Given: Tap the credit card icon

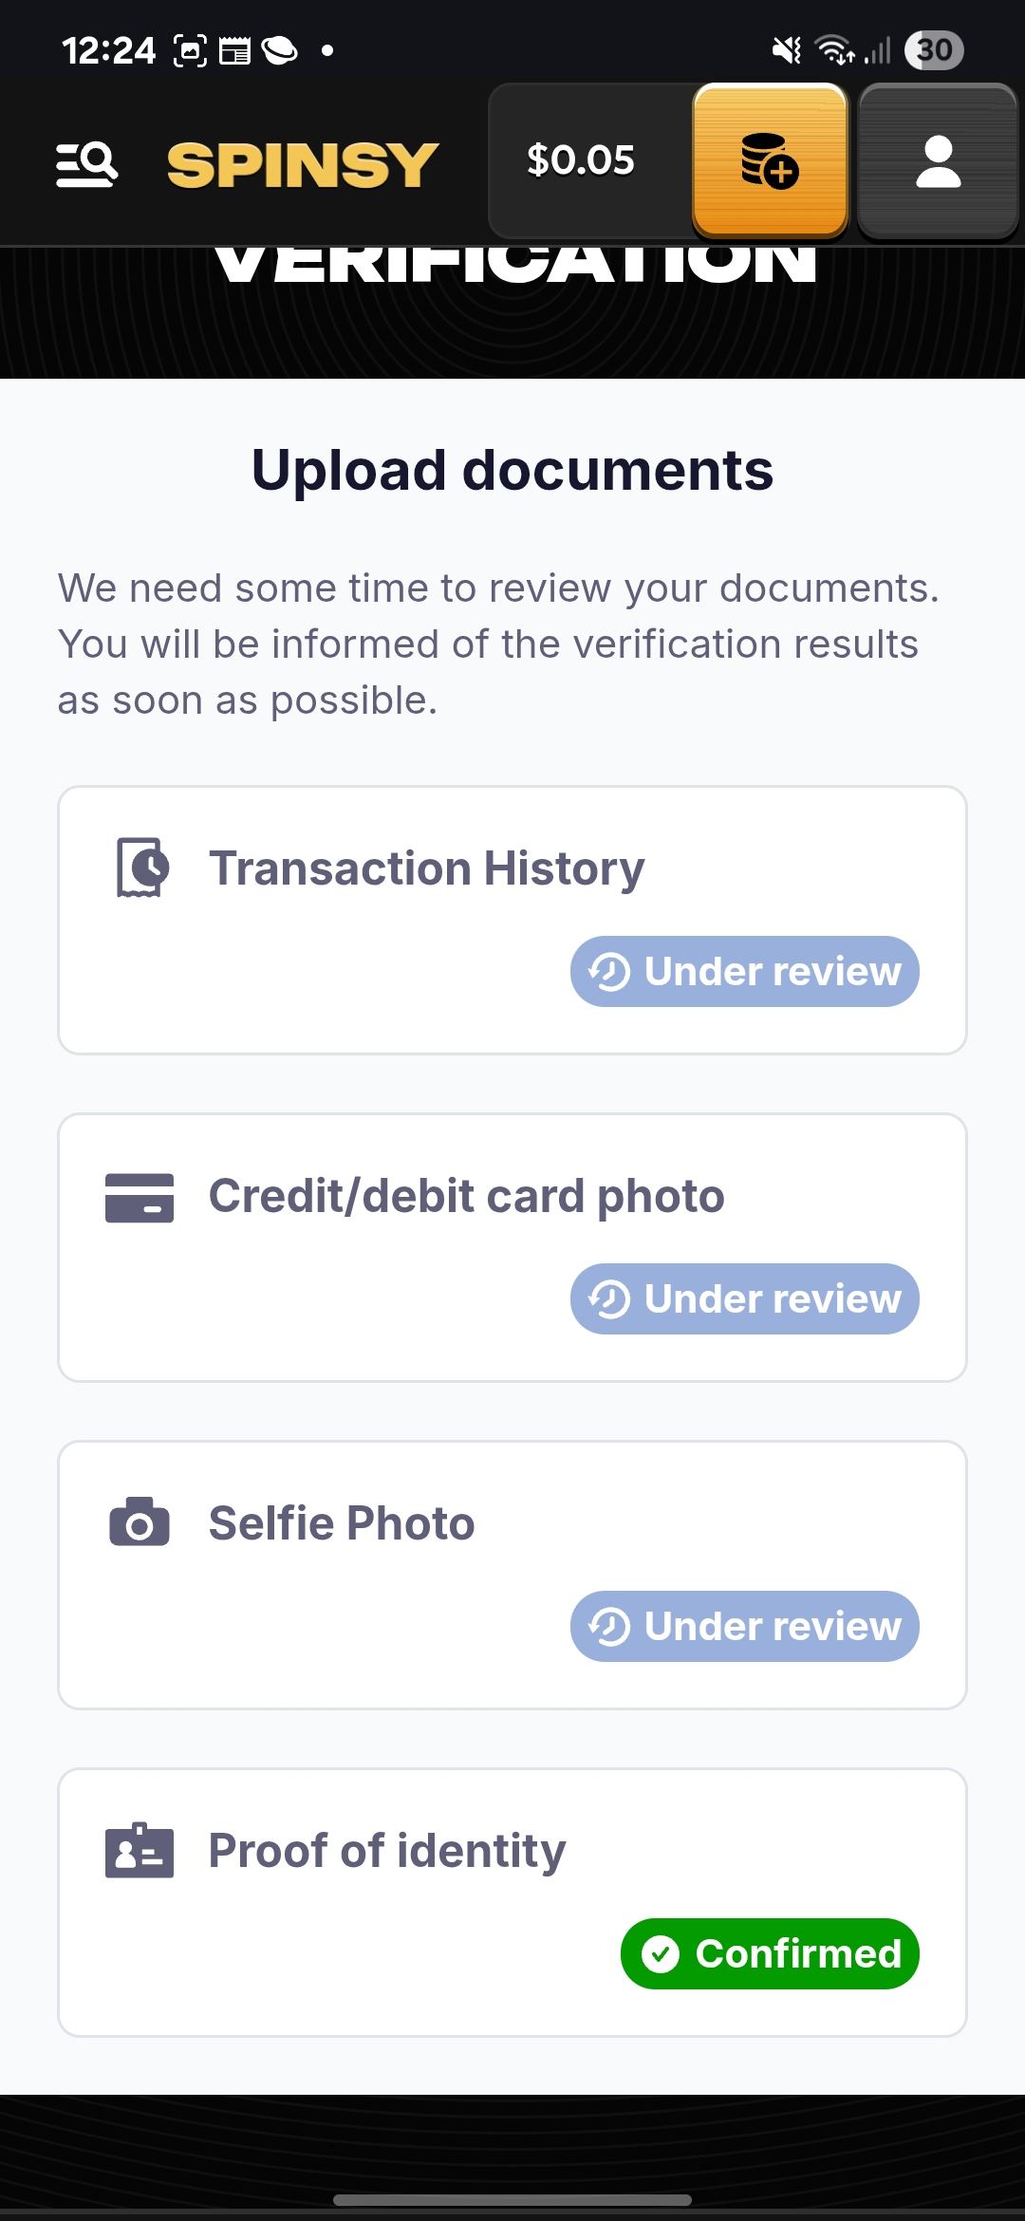Looking at the screenshot, I should click(x=140, y=1197).
